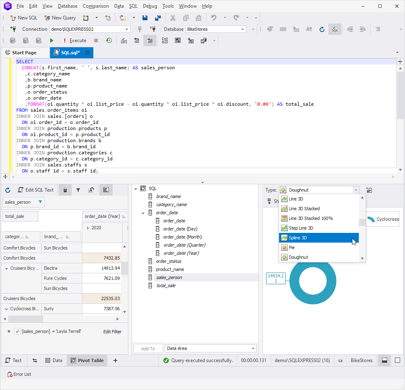Click the Cut scissors icon

(x=173, y=18)
